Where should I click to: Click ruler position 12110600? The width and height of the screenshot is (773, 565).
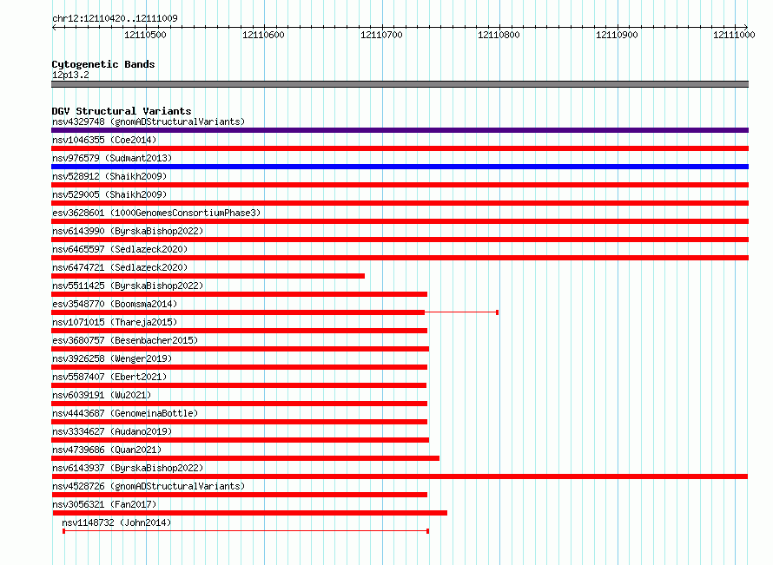click(x=263, y=35)
